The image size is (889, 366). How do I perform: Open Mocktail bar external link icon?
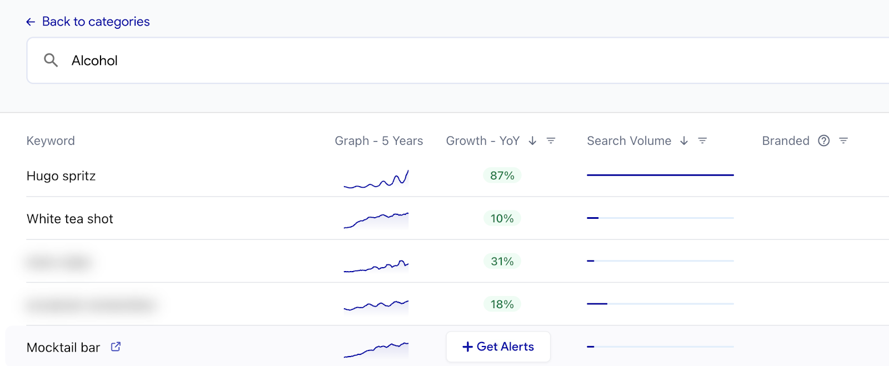pos(116,347)
